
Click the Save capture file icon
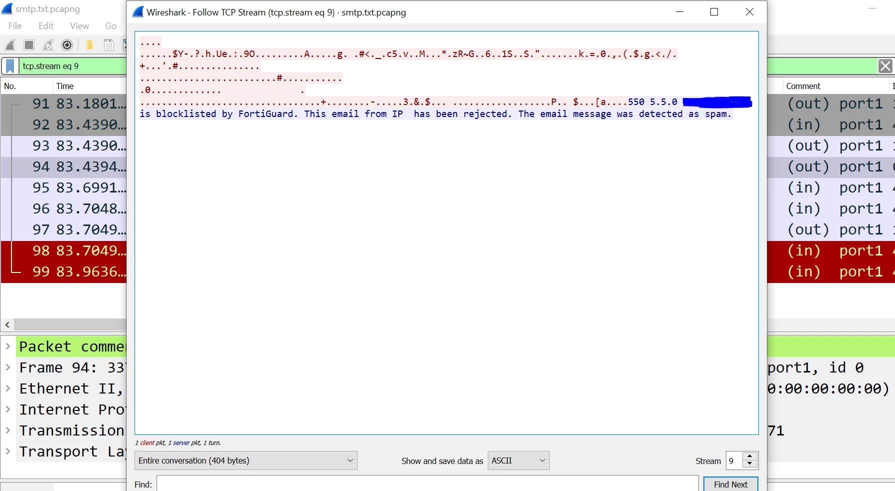coord(109,45)
